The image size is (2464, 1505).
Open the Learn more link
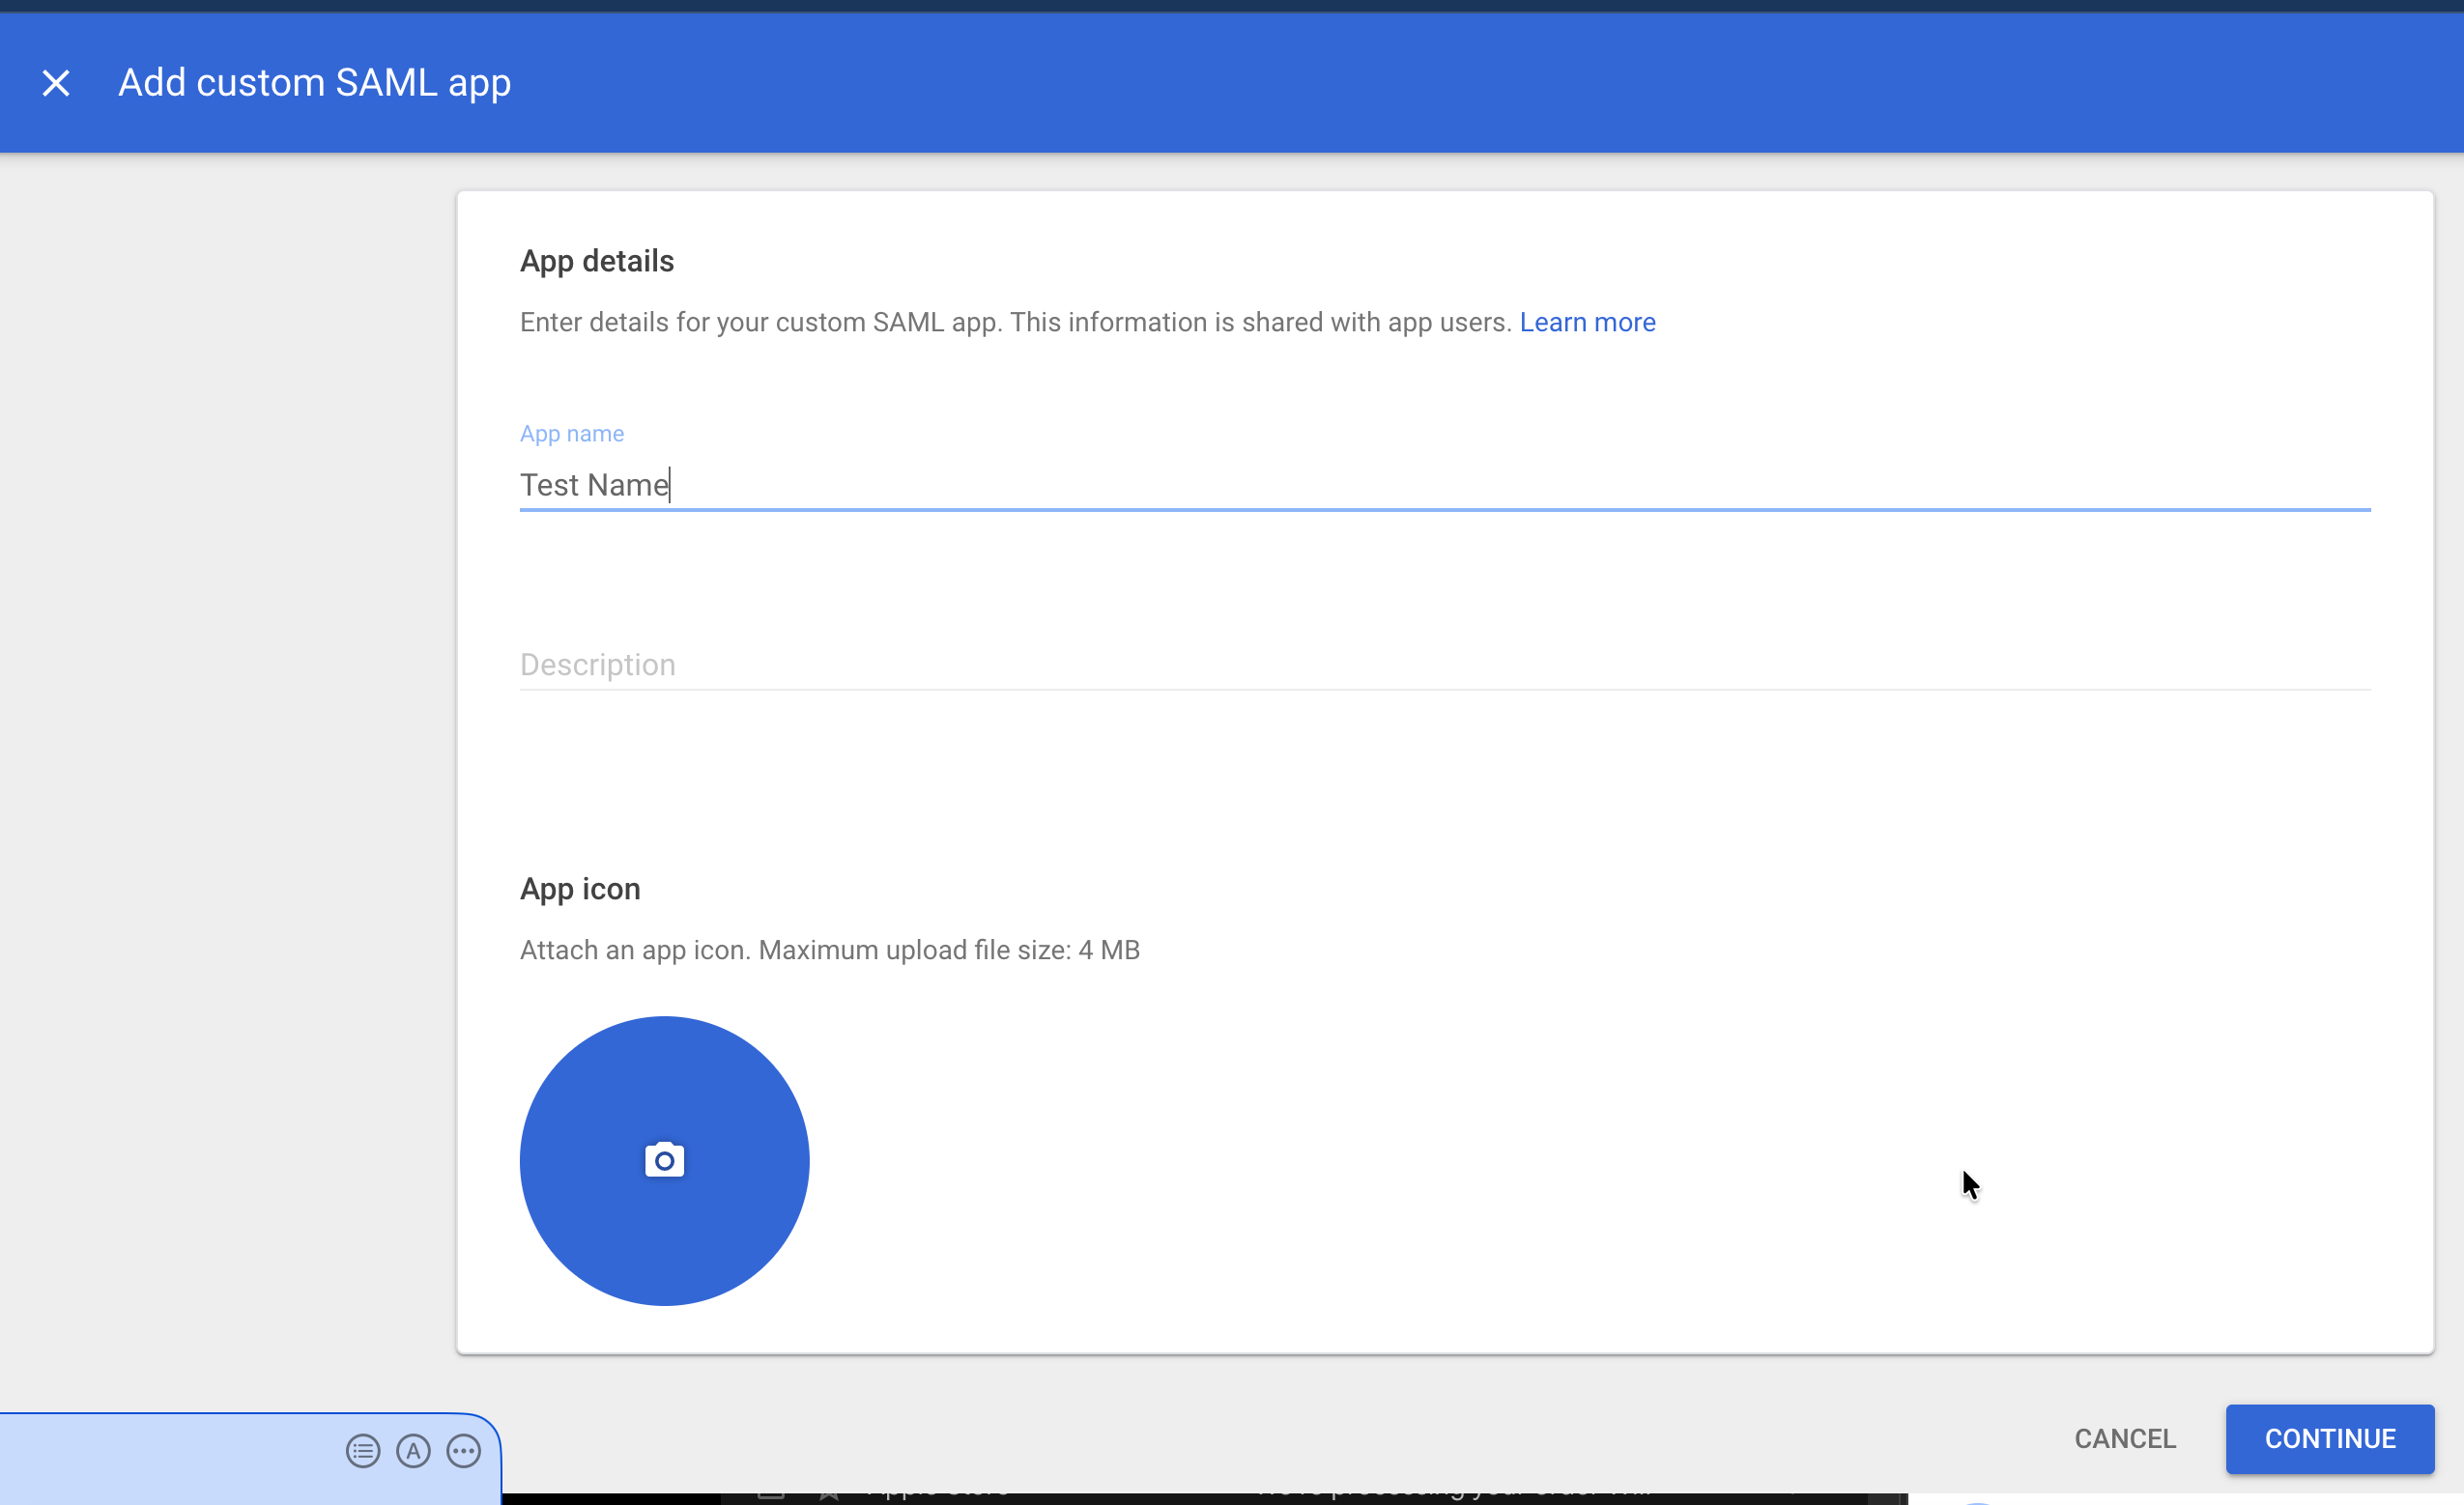(1586, 321)
